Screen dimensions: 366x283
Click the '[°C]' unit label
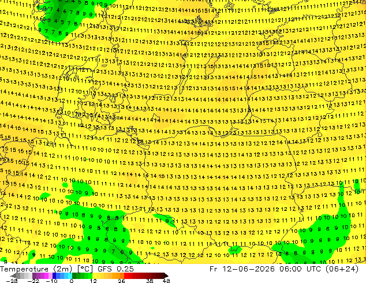(85, 269)
